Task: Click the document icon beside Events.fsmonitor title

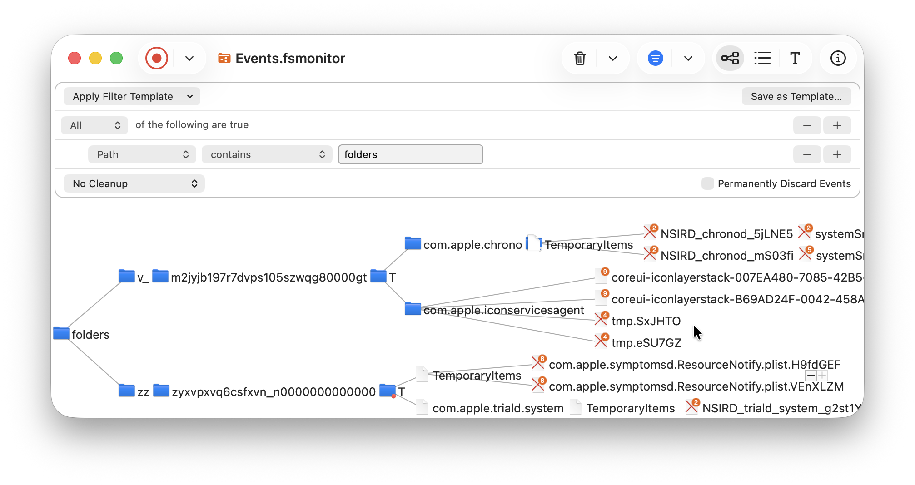Action: (x=224, y=58)
